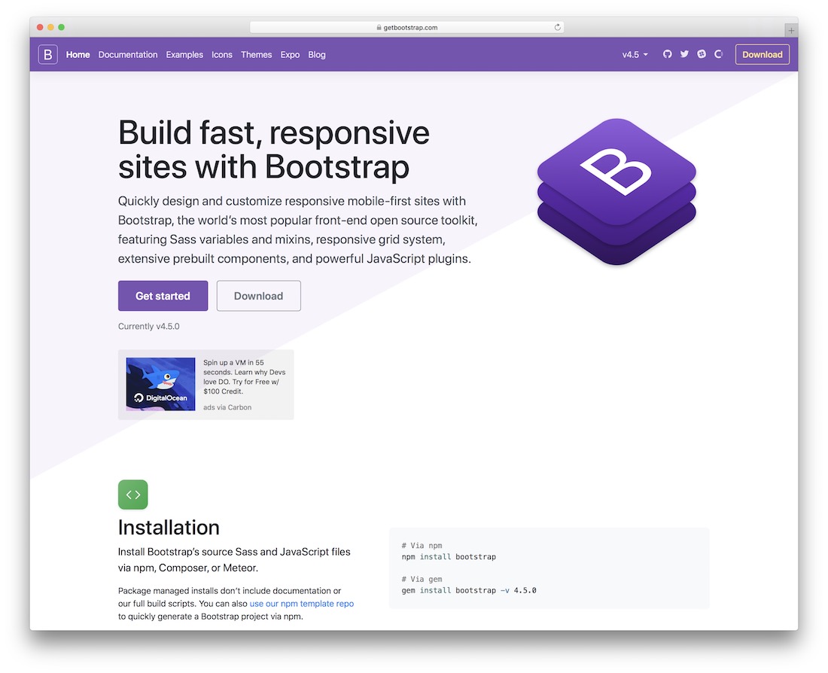Viewport: 828px width, 673px height.
Task: Maximize the browser window with green button
Action: point(61,27)
